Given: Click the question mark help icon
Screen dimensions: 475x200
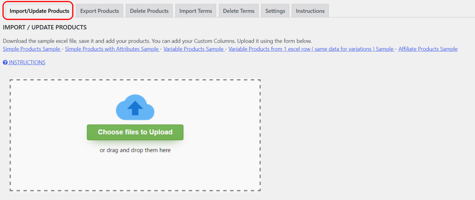Looking at the screenshot, I should coord(5,62).
